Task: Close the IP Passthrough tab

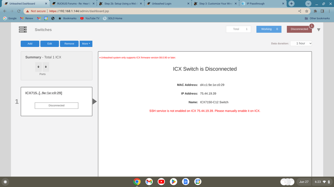Action: point(283,4)
